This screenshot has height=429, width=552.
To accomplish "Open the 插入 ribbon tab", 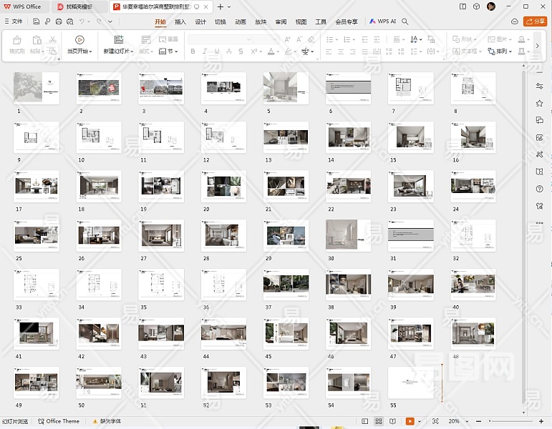I will click(x=180, y=22).
